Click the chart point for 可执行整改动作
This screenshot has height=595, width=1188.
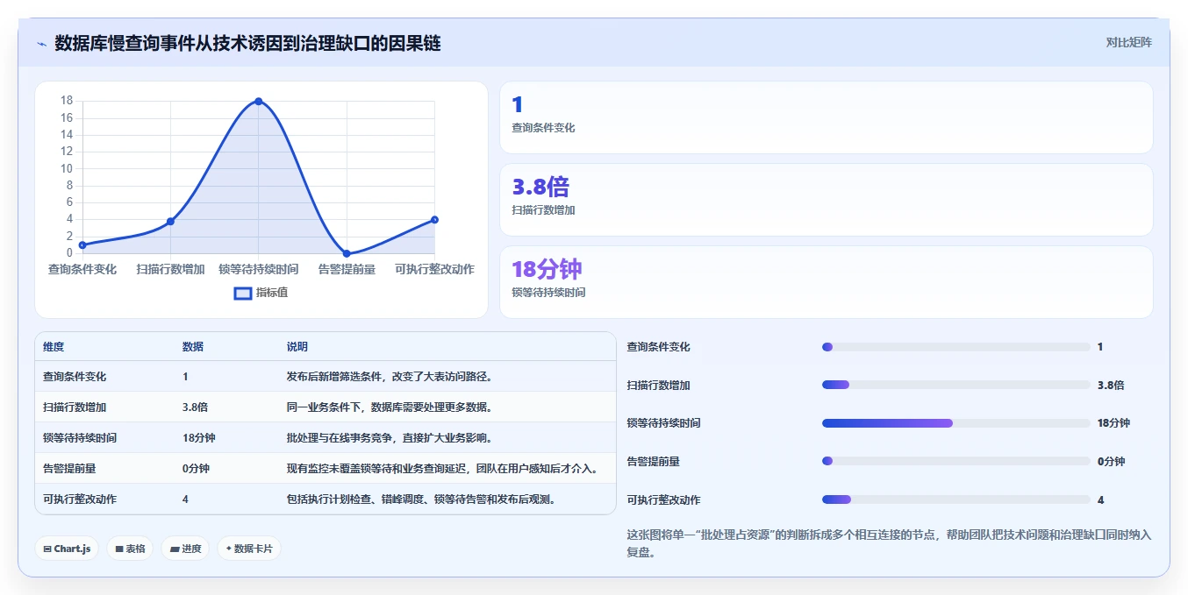point(434,220)
